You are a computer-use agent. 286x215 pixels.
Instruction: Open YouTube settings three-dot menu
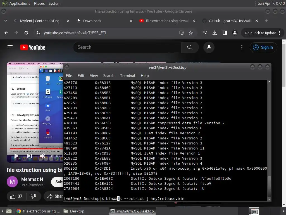[242, 47]
